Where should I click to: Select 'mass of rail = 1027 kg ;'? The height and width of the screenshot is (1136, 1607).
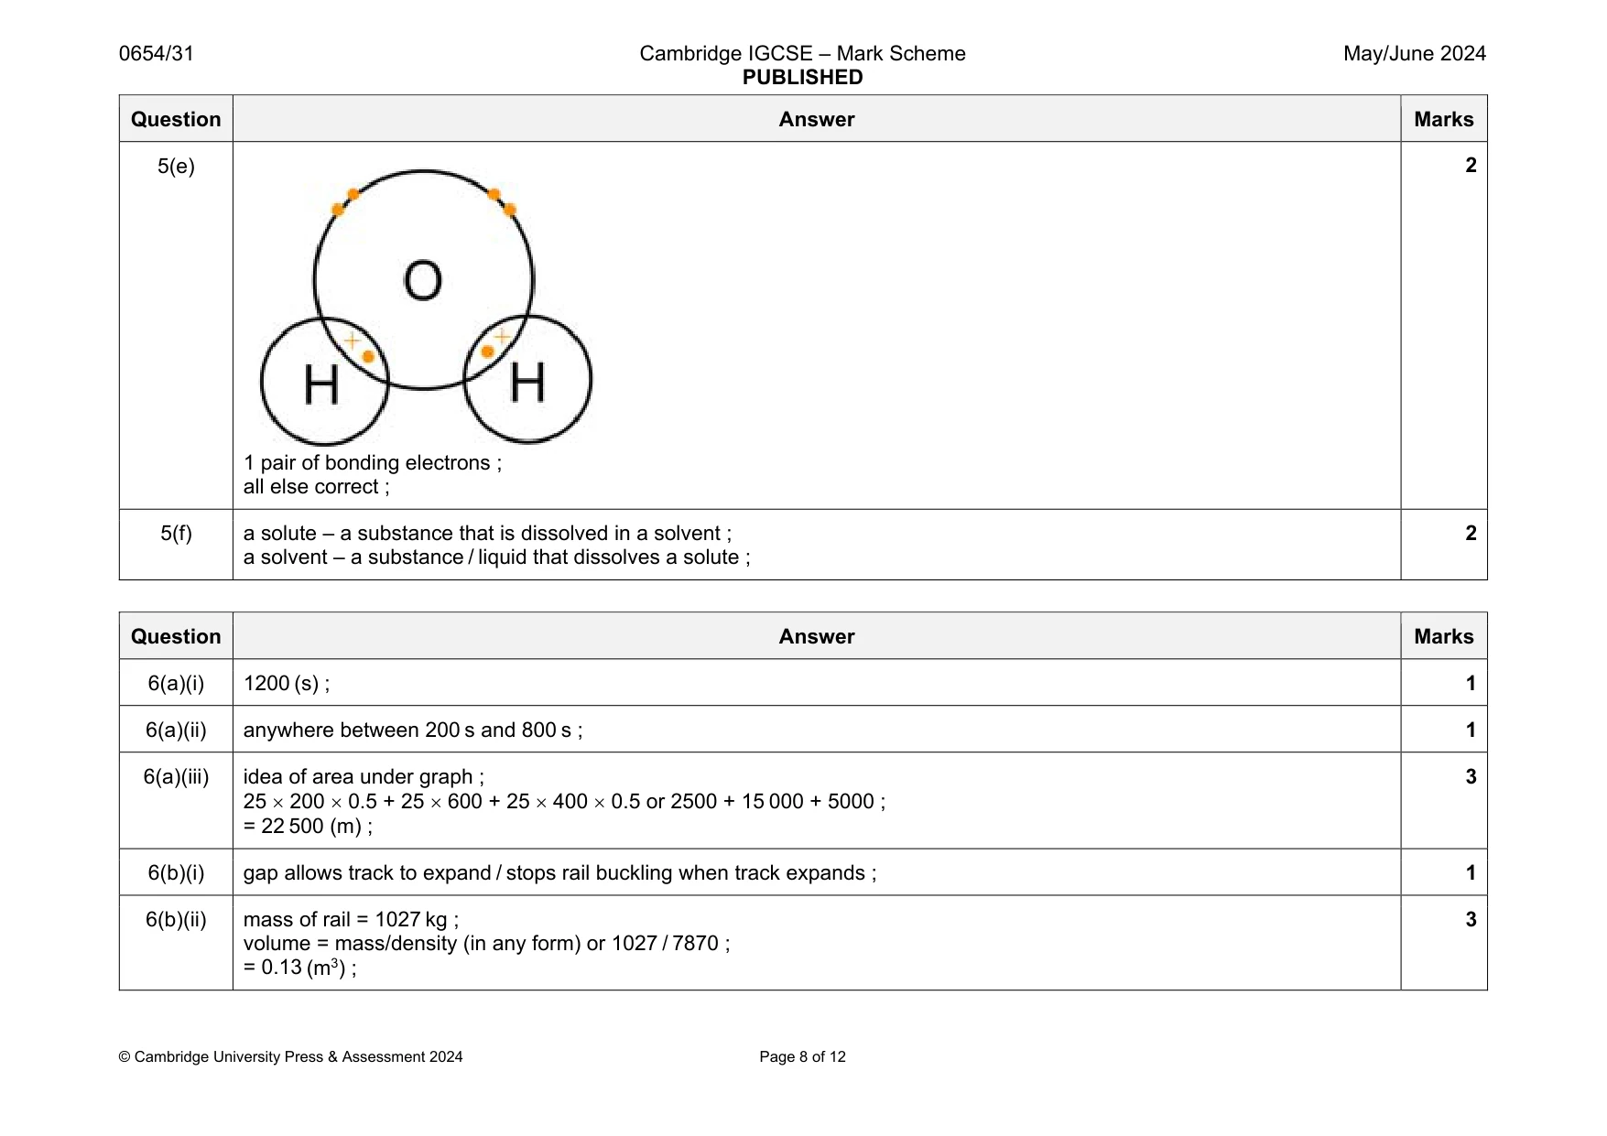coord(352,919)
